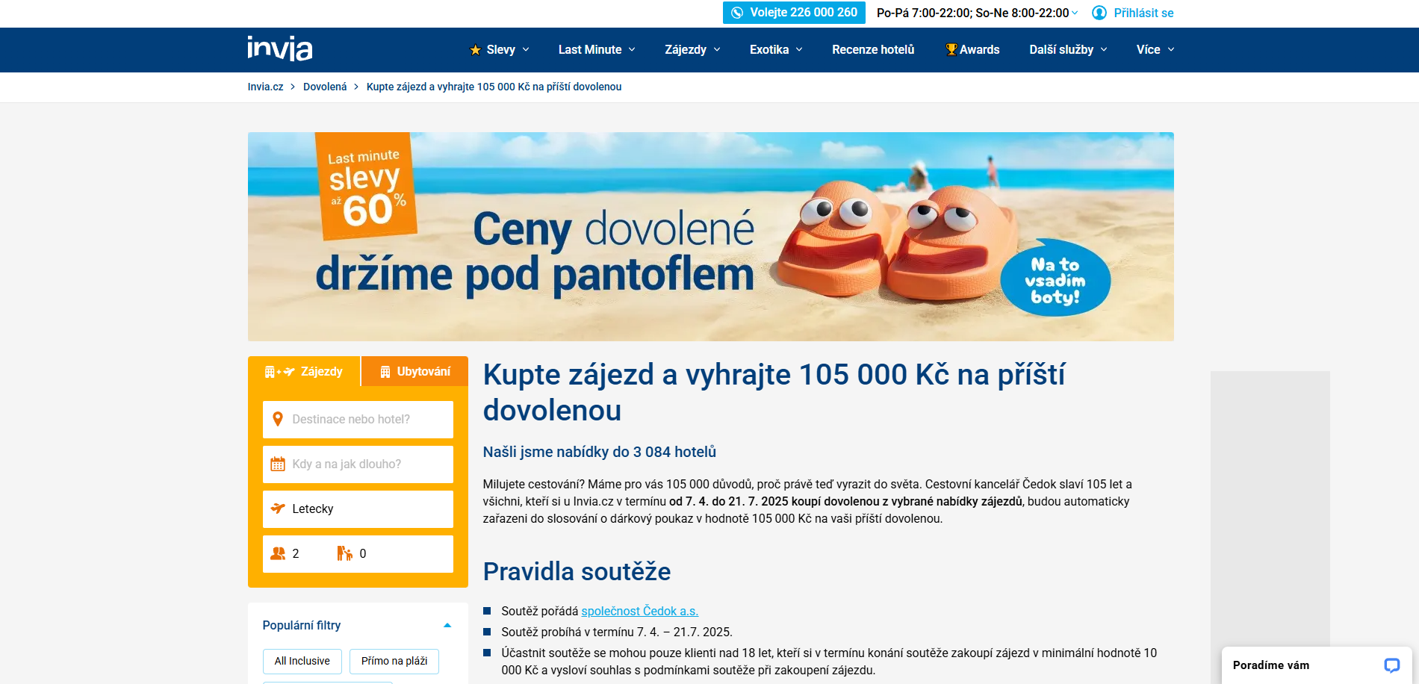The image size is (1419, 684).
Task: Open the travelers count field
Action: tap(358, 554)
